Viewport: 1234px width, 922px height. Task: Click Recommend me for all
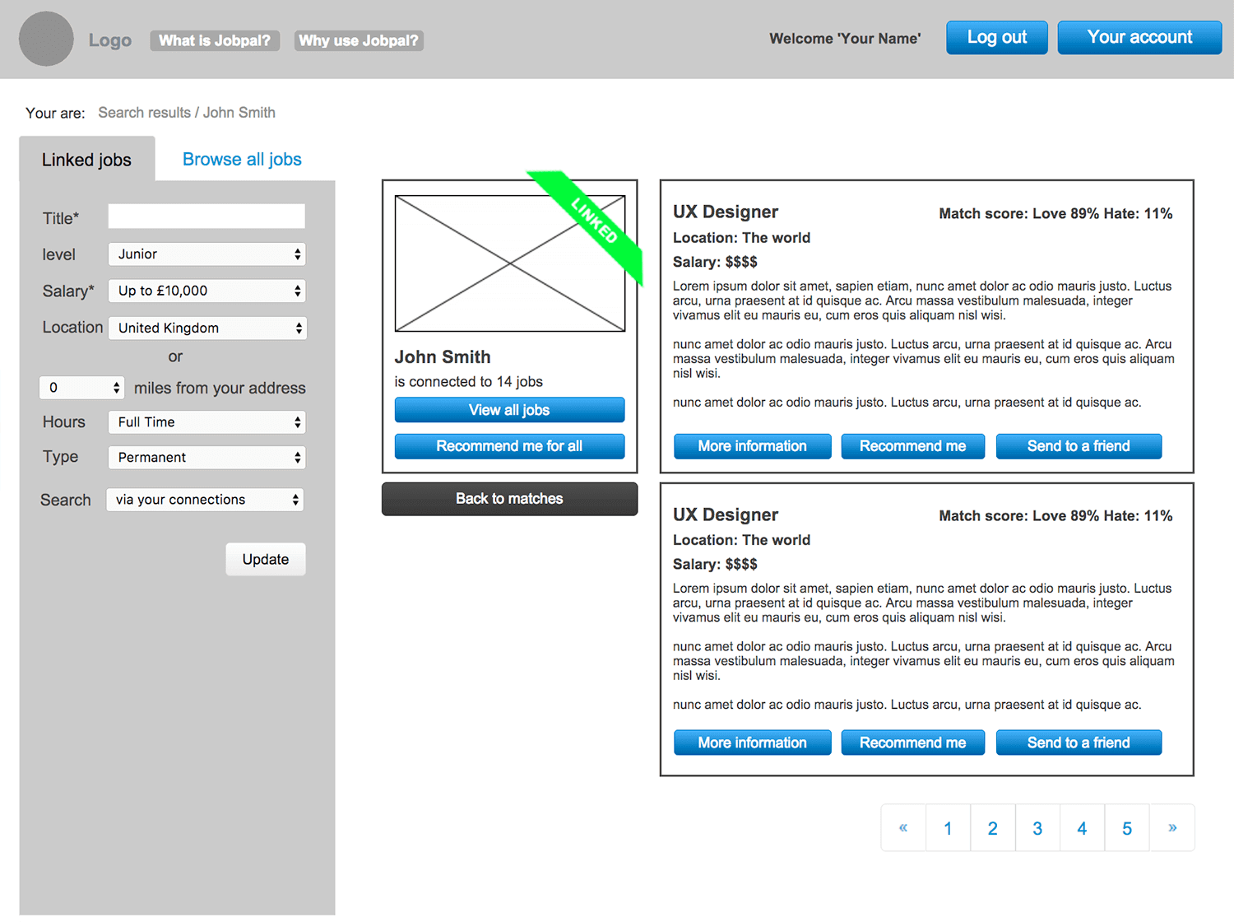pos(509,446)
